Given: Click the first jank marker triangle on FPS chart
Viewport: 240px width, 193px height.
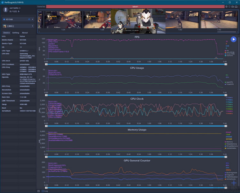Looking at the screenshot, I should (x=72, y=58).
